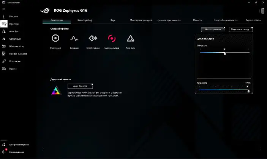Open the hamburger menu in sidebar
Screen dimensions: 267x159
coord(4,9)
